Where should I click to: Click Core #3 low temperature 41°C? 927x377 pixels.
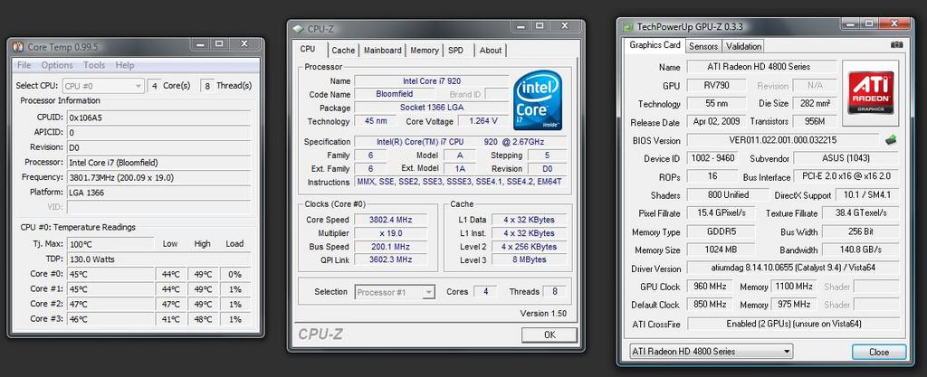tap(171, 319)
